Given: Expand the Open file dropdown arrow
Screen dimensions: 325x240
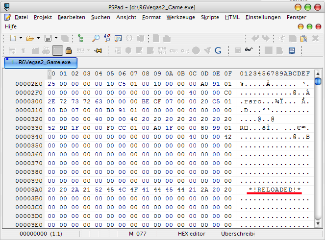Looking at the screenshot, I should (x=38, y=38).
